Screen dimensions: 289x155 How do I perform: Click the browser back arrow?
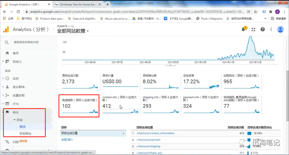coord(5,11)
